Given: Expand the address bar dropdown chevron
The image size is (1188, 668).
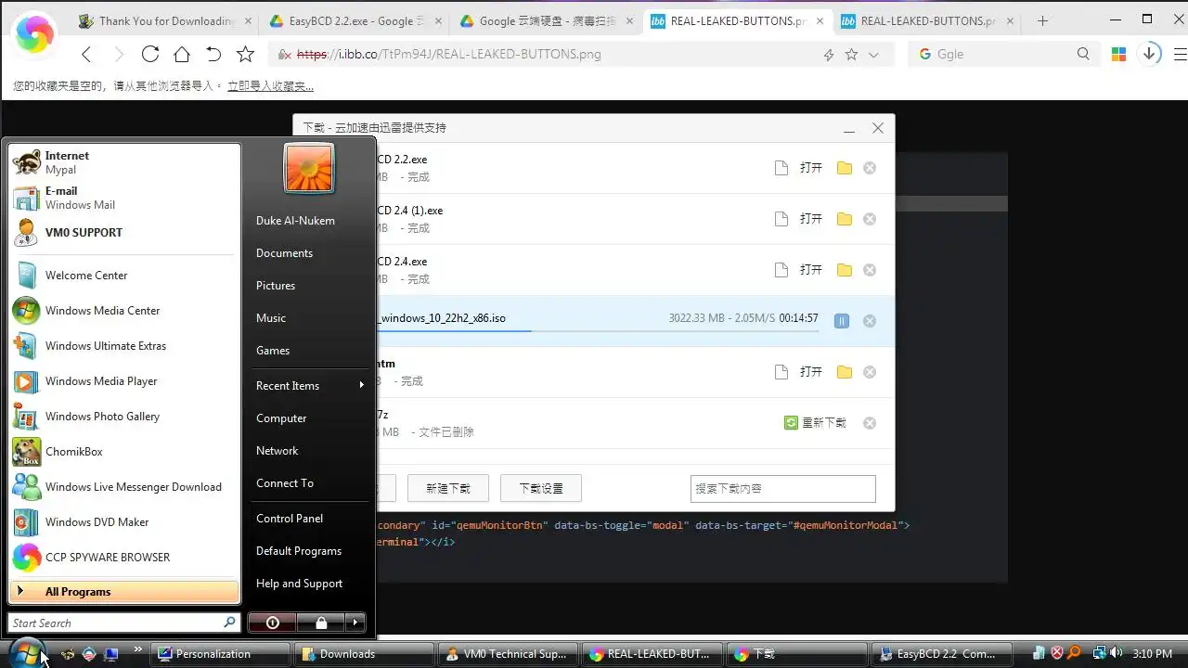Looking at the screenshot, I should (873, 55).
